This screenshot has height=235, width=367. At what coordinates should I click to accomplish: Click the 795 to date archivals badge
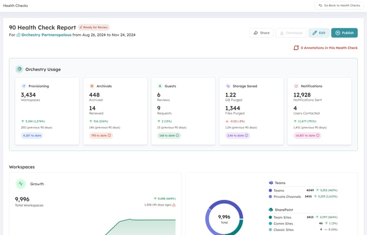click(101, 136)
